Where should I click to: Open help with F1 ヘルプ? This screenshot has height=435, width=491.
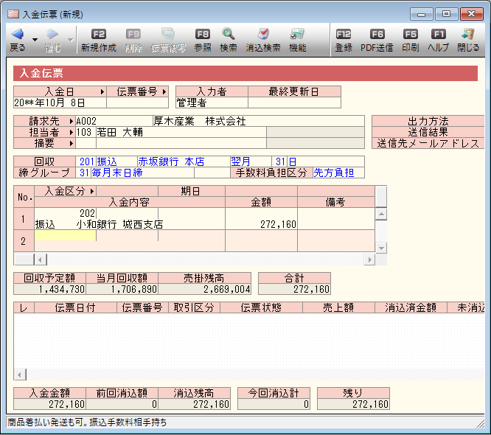(x=439, y=35)
